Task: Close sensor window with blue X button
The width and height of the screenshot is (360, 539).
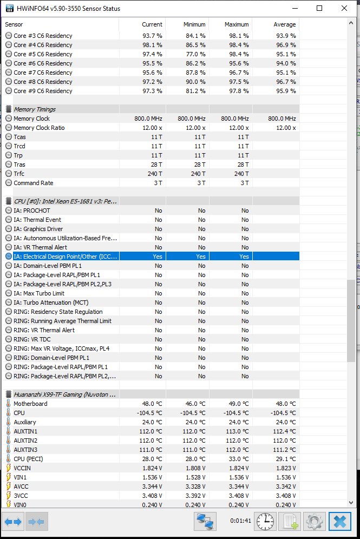Action: pyautogui.click(x=340, y=522)
